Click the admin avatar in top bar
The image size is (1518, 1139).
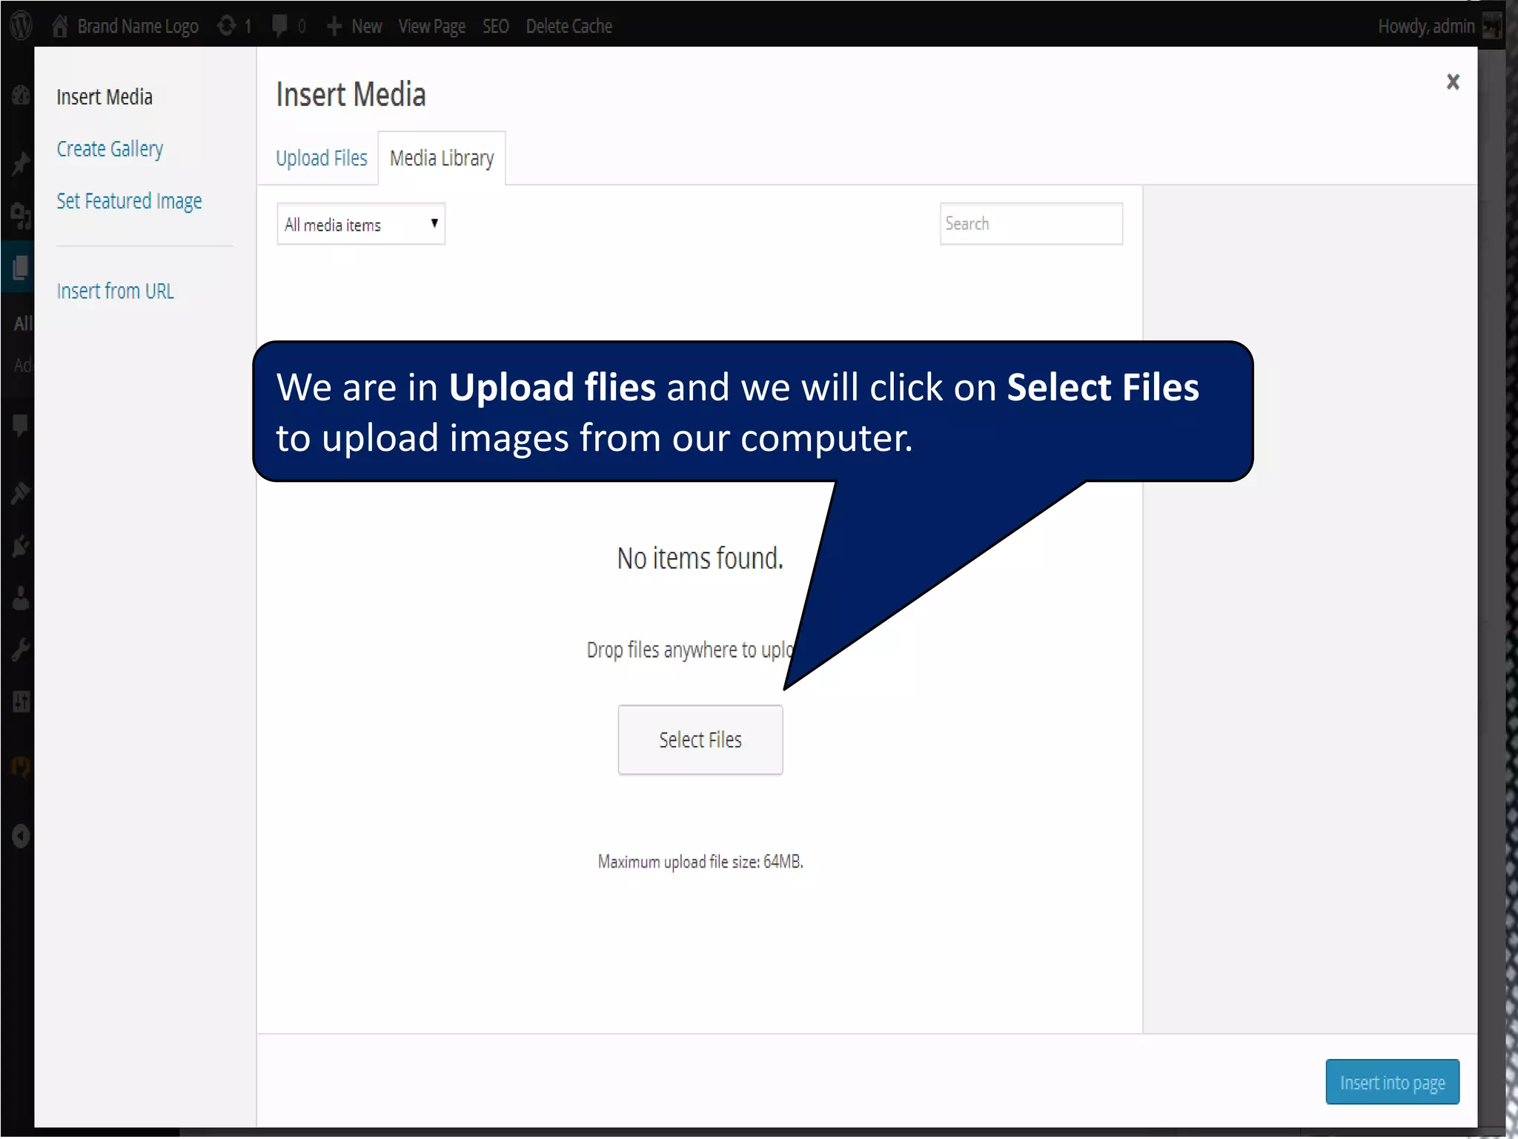pos(1491,27)
